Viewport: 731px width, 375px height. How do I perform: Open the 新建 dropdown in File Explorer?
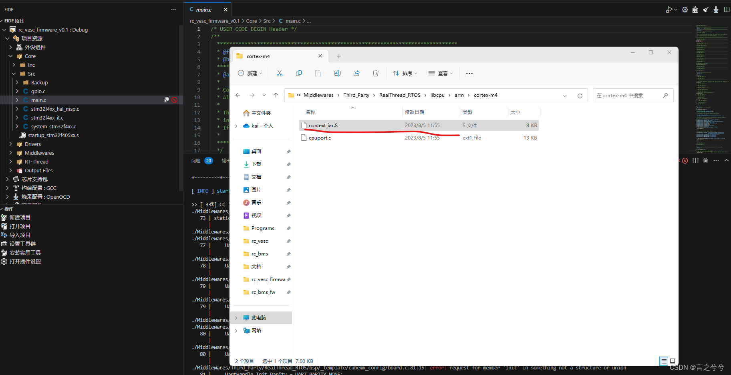point(250,73)
